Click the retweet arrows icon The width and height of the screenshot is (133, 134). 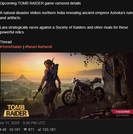click(x=11, y=130)
